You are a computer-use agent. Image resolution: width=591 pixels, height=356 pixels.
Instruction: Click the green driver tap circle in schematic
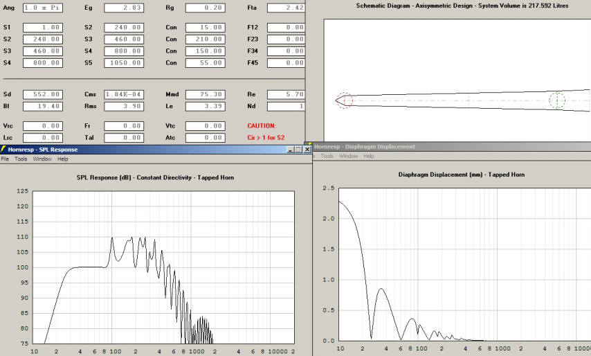[557, 100]
